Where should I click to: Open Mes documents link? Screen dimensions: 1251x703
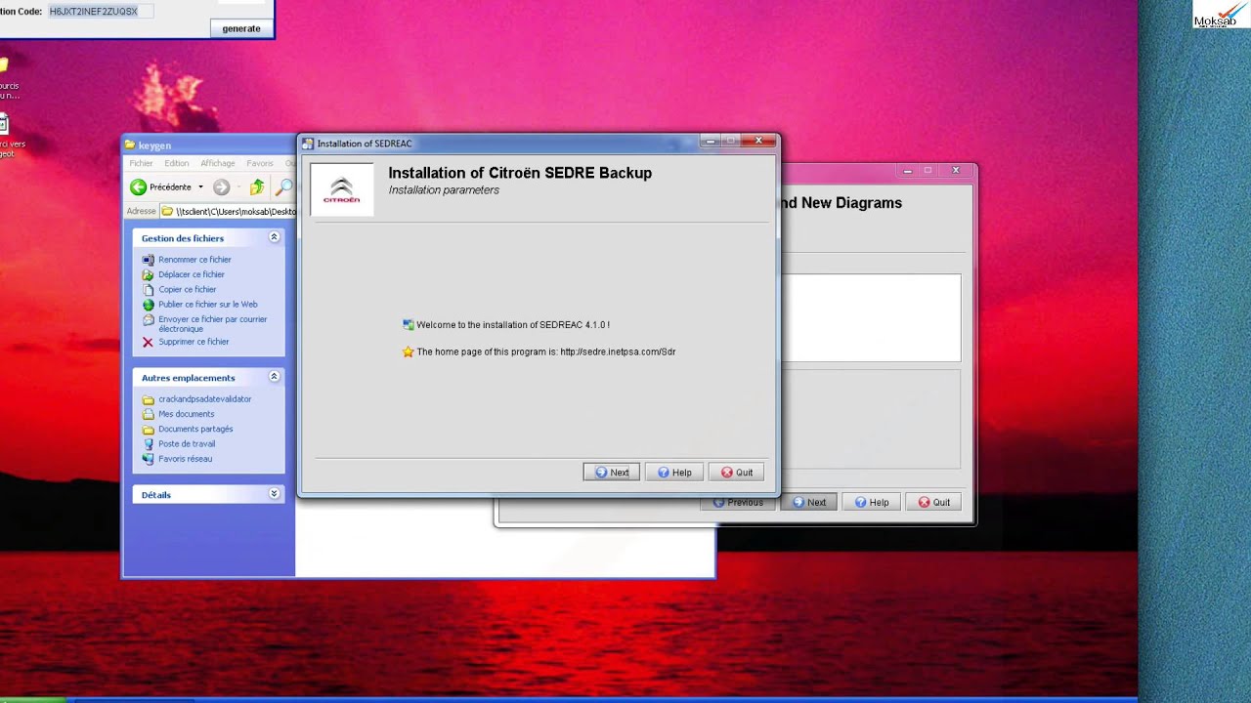click(x=186, y=414)
